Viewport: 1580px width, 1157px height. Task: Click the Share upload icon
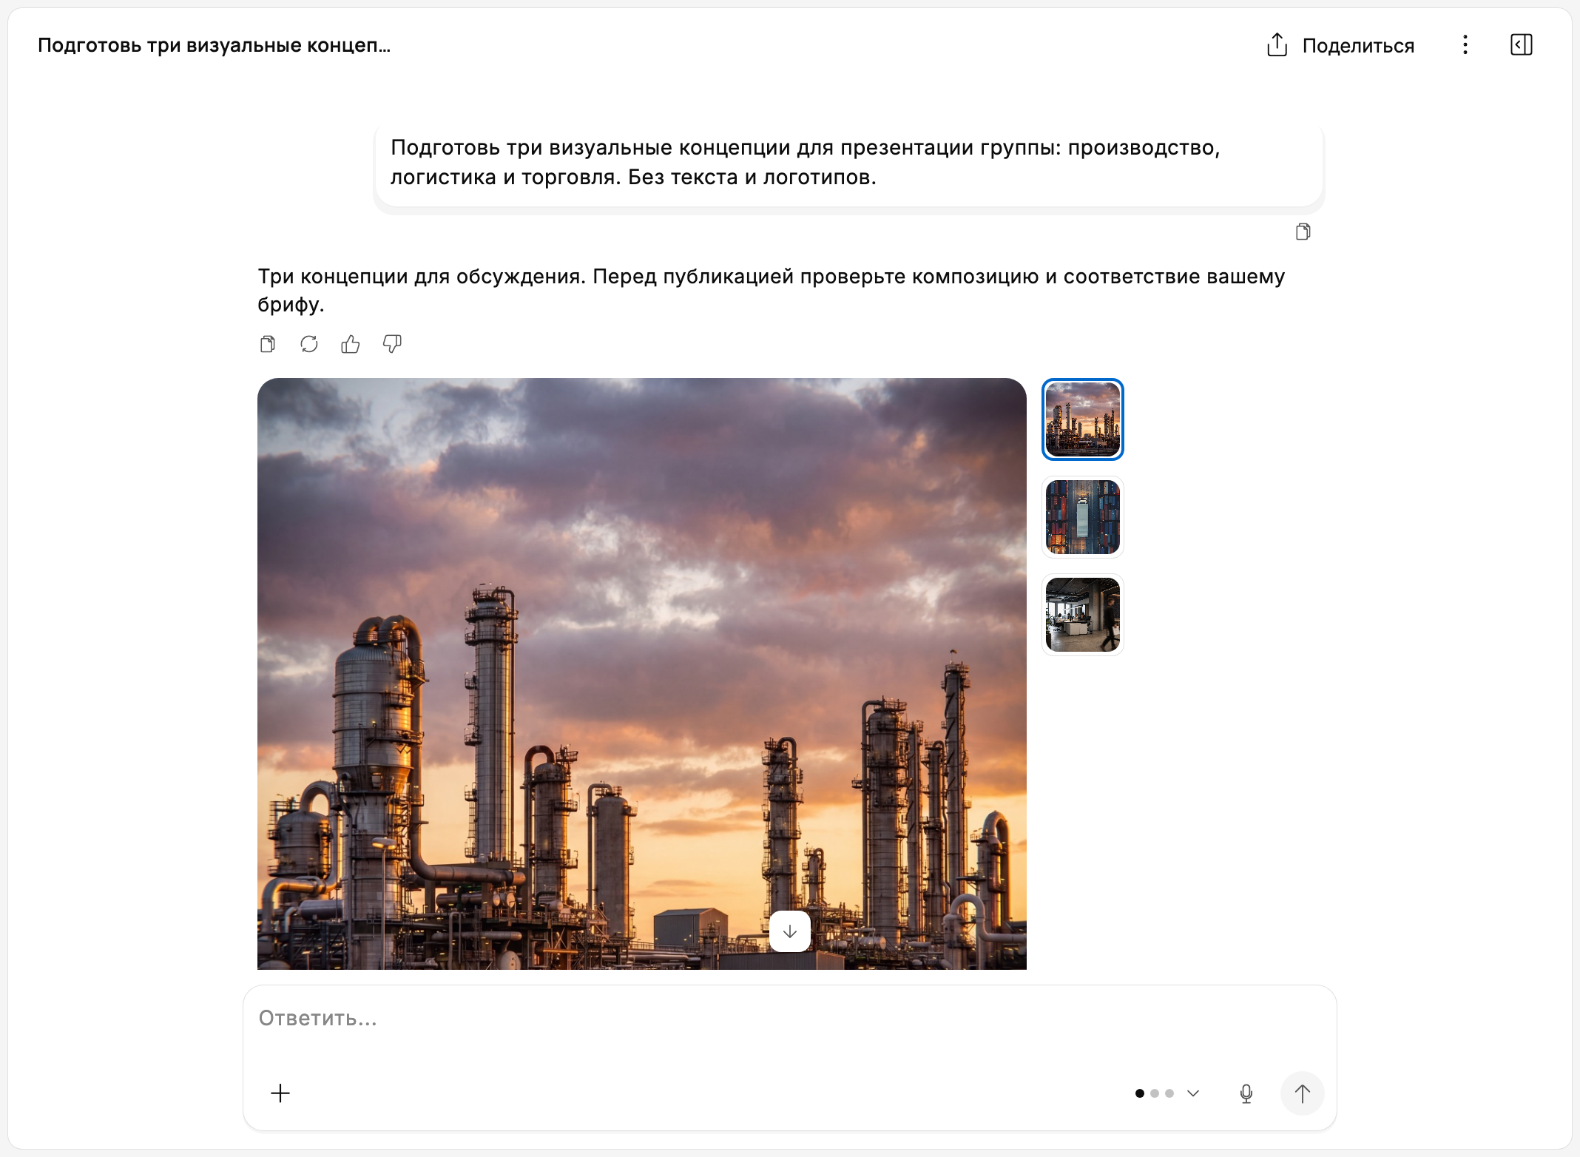pyautogui.click(x=1277, y=45)
